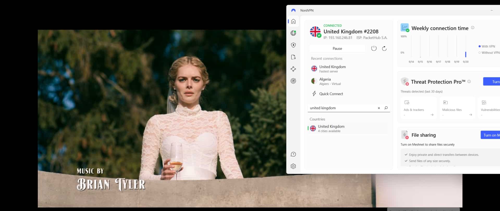Click the CONNECTED status label
The height and width of the screenshot is (211, 500).
pos(332,25)
